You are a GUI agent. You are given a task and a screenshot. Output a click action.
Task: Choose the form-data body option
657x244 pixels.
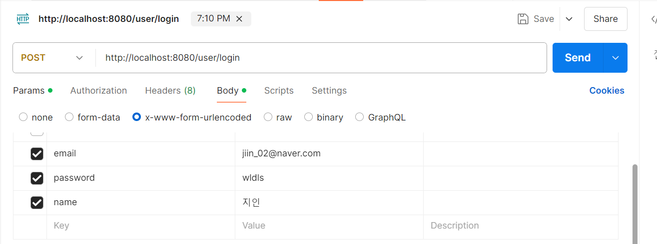69,118
